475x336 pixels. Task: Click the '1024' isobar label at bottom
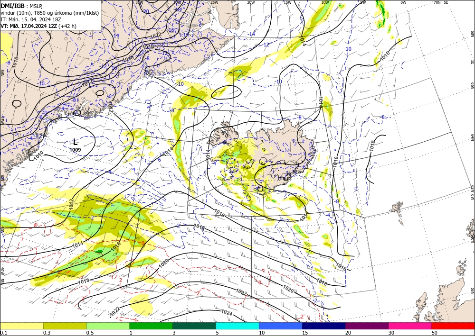click(227, 313)
